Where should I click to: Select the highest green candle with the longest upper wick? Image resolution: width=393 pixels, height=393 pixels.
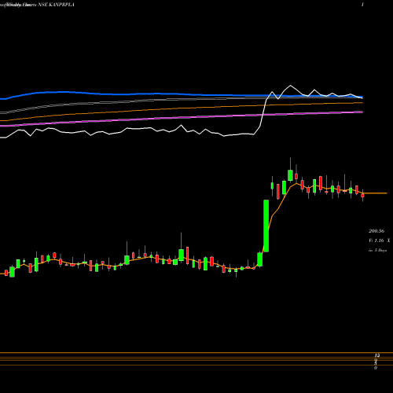290,175
